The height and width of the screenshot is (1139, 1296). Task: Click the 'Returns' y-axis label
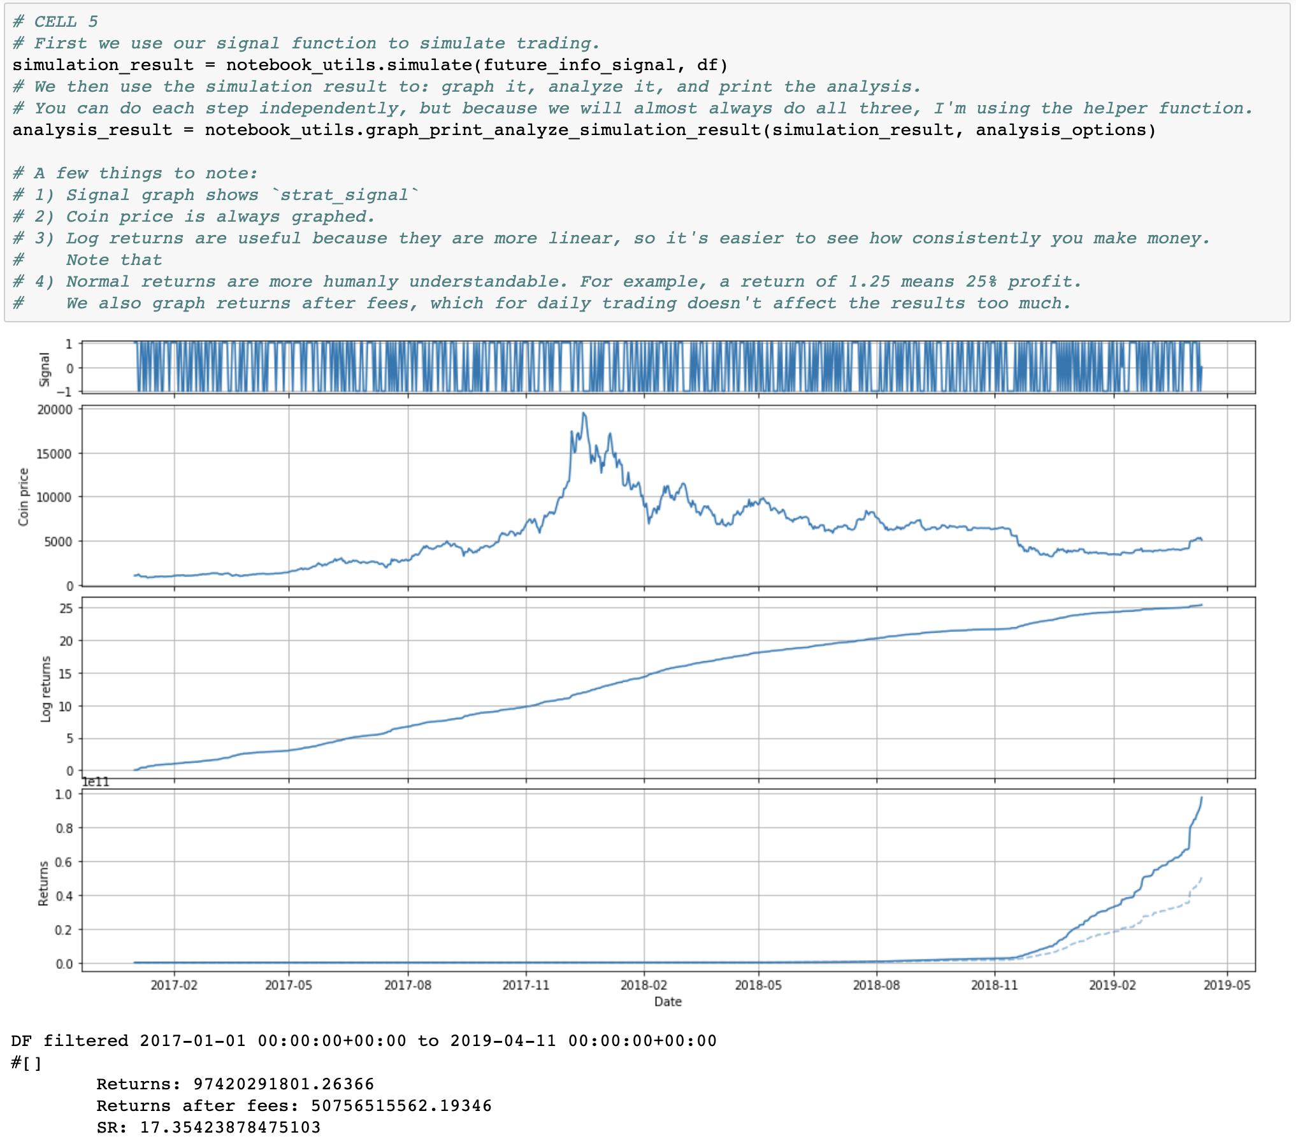tap(43, 883)
